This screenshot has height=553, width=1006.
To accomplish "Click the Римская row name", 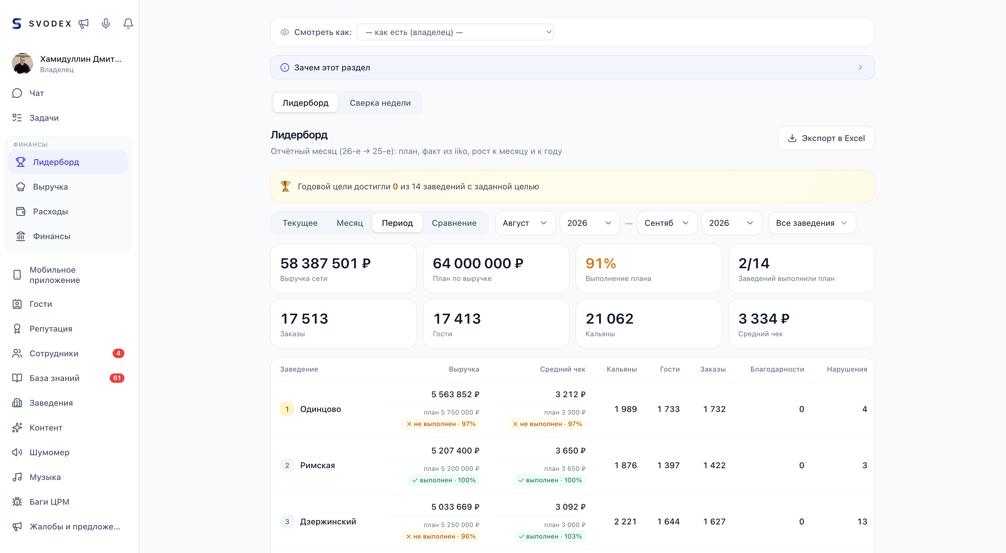I will pos(317,465).
